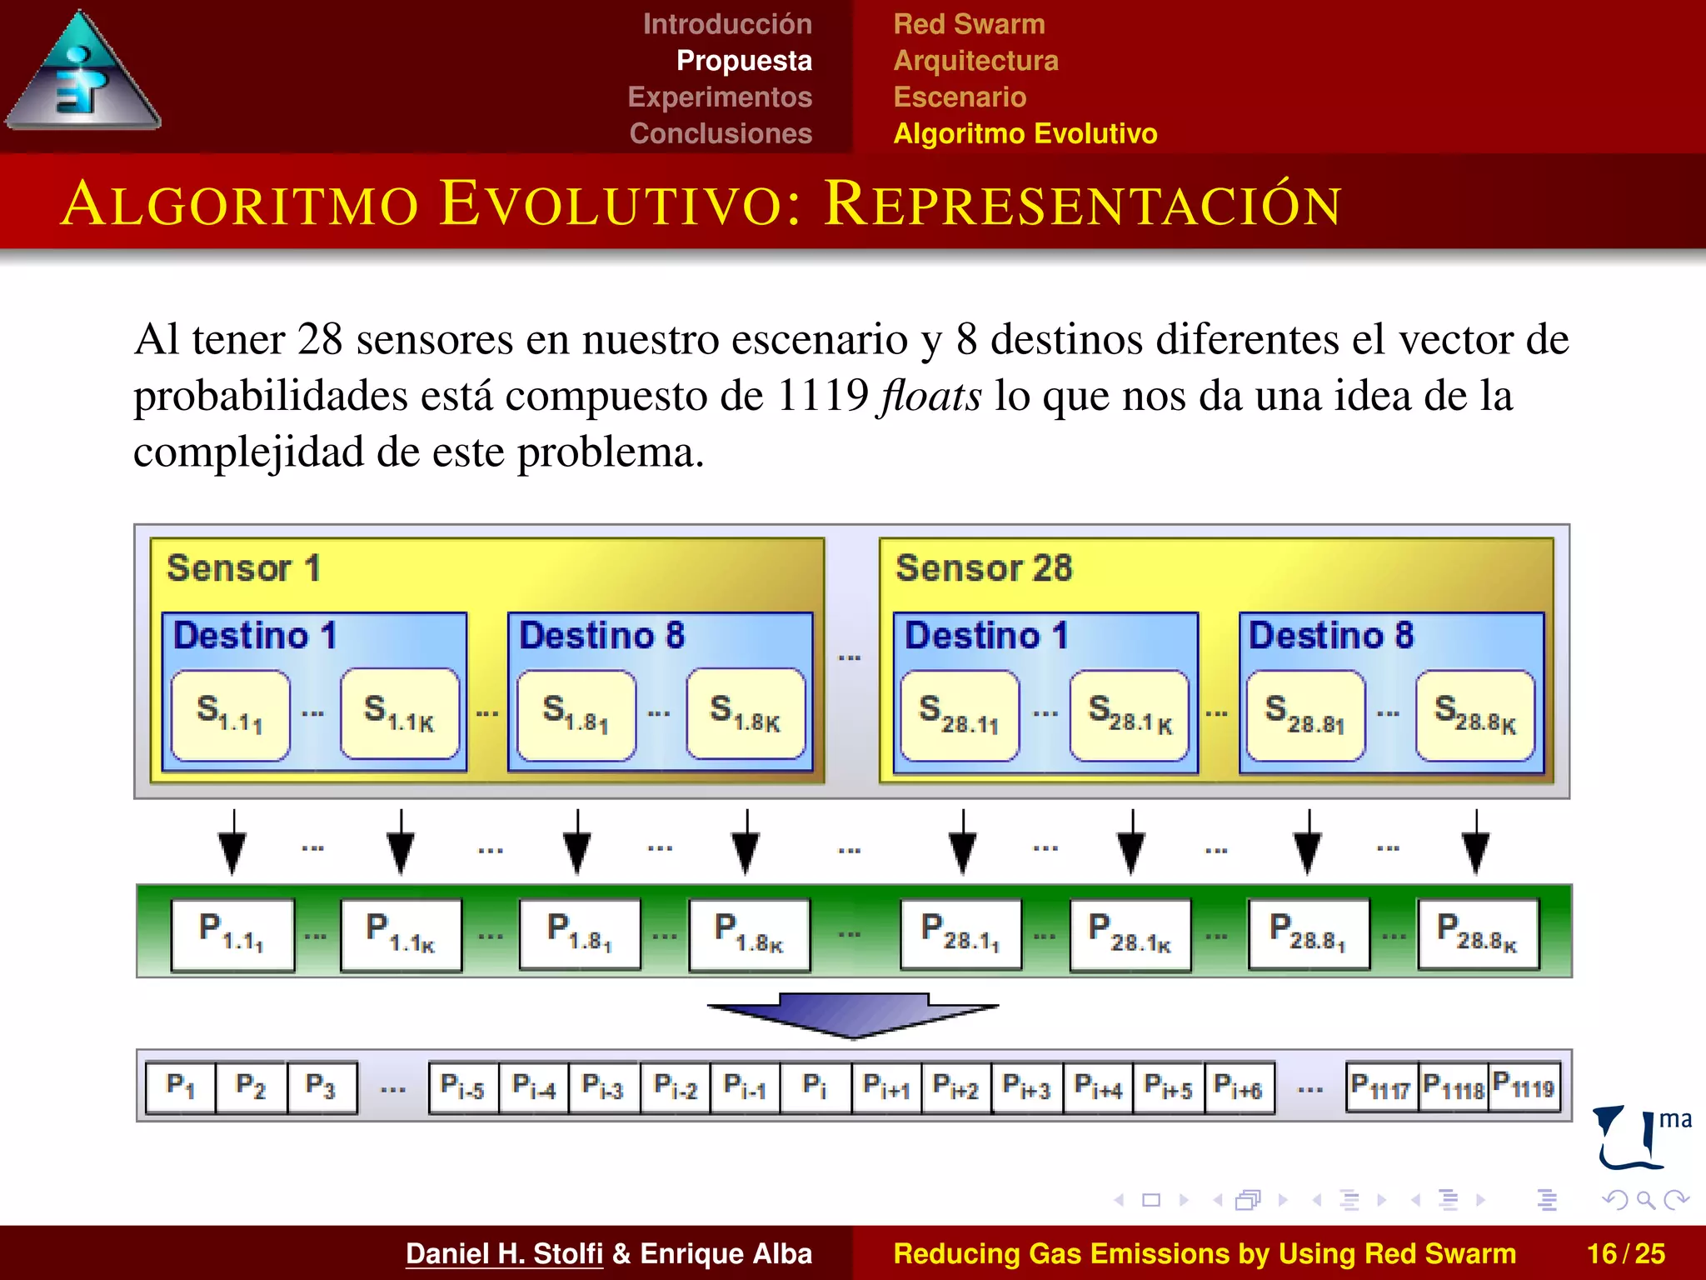Click the go-back curved arrow icon

[1614, 1200]
